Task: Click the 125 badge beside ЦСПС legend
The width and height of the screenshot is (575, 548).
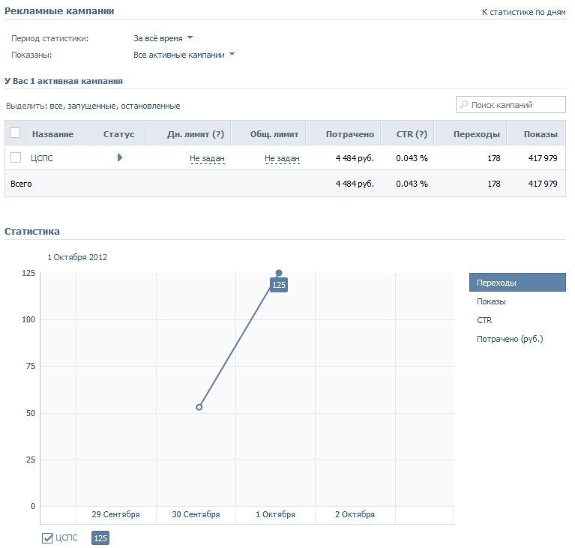Action: (100, 538)
